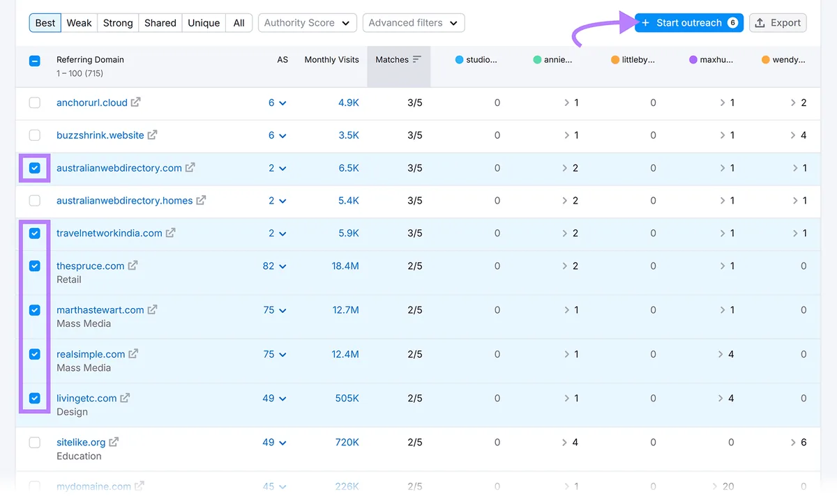Open external link icon beside livingetc.com
Image resolution: width=837 pixels, height=499 pixels.
pyautogui.click(x=126, y=399)
